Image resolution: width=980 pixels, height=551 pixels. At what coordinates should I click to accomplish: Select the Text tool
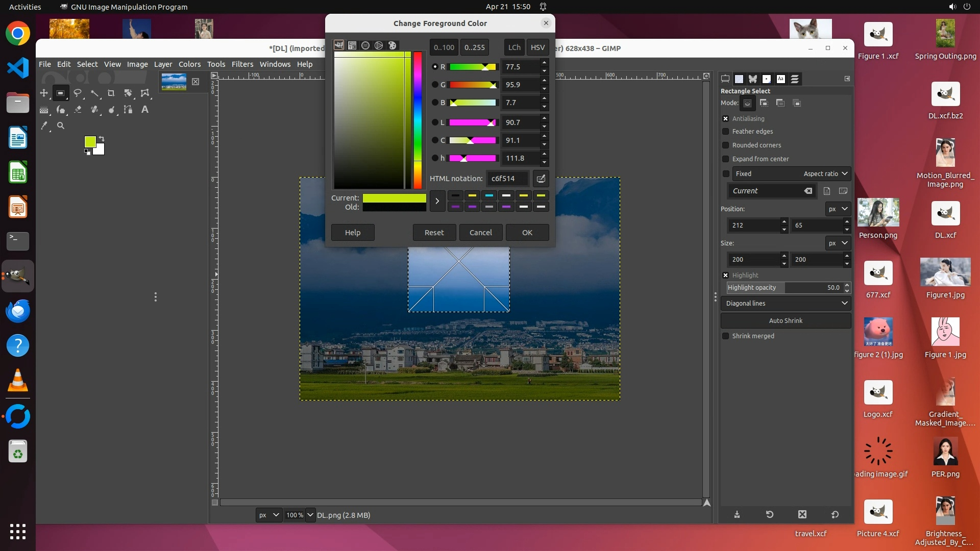pyautogui.click(x=145, y=110)
